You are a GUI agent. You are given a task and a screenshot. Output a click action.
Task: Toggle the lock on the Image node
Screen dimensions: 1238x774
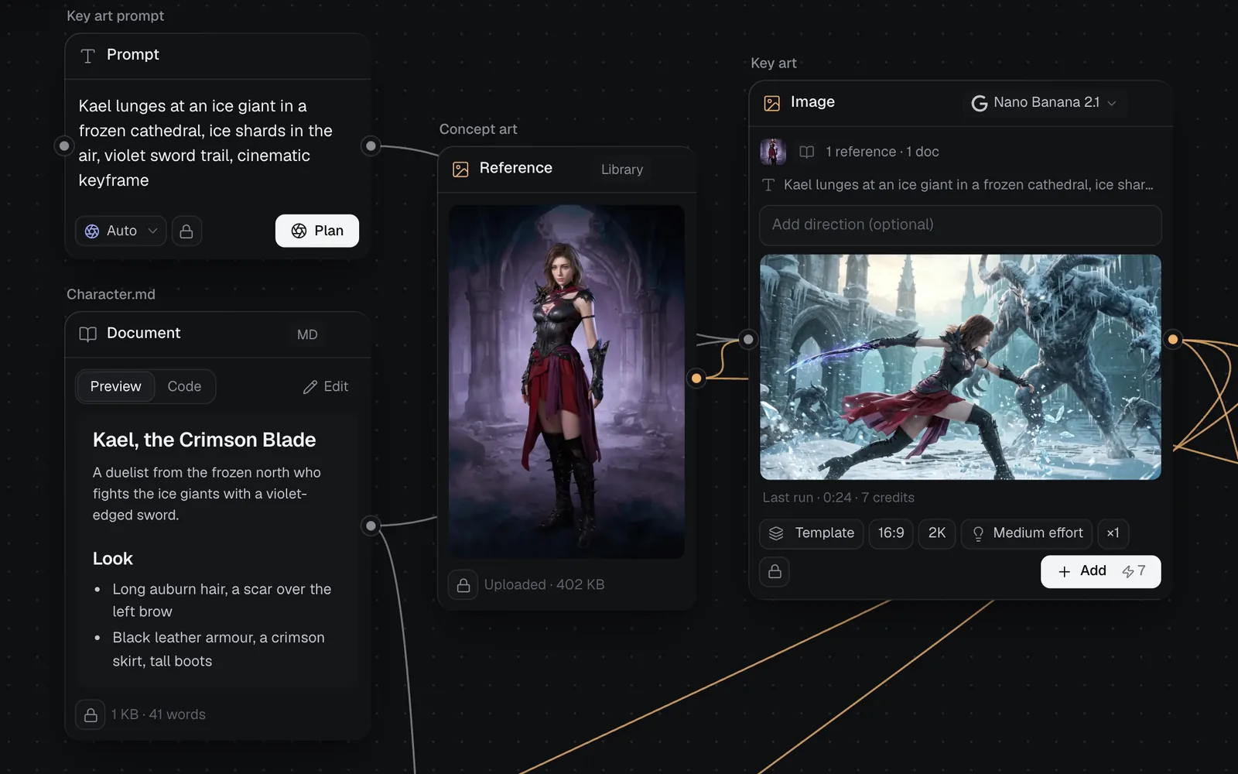pos(775,572)
